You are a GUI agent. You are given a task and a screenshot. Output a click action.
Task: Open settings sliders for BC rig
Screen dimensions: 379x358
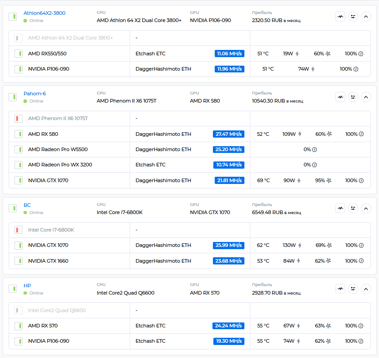coord(353,208)
